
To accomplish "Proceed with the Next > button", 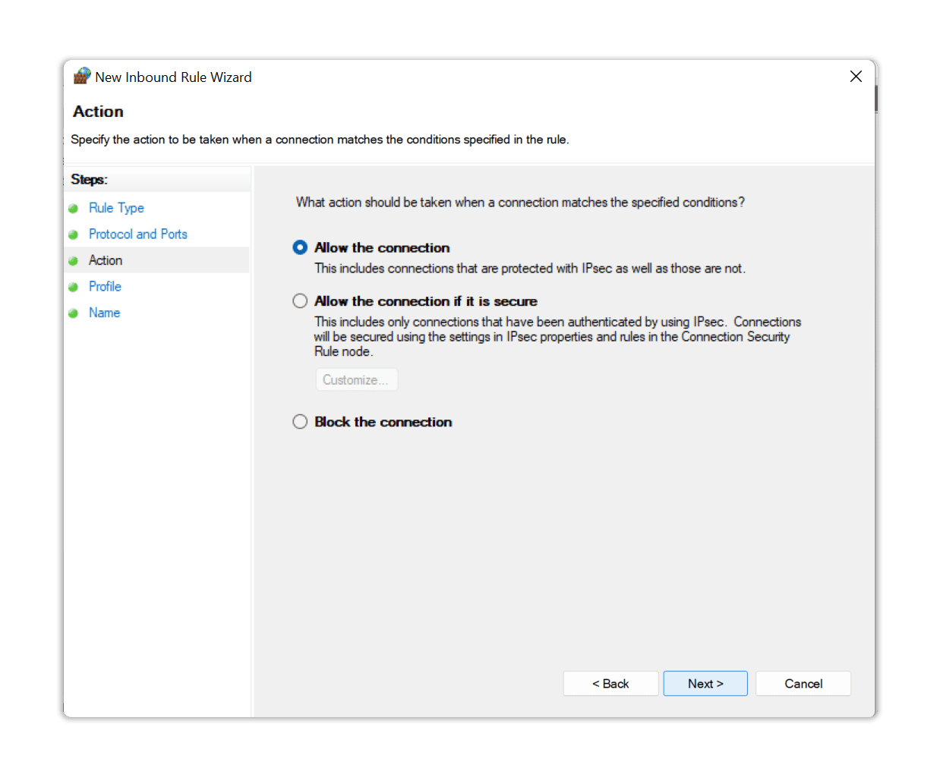I will pyautogui.click(x=705, y=684).
